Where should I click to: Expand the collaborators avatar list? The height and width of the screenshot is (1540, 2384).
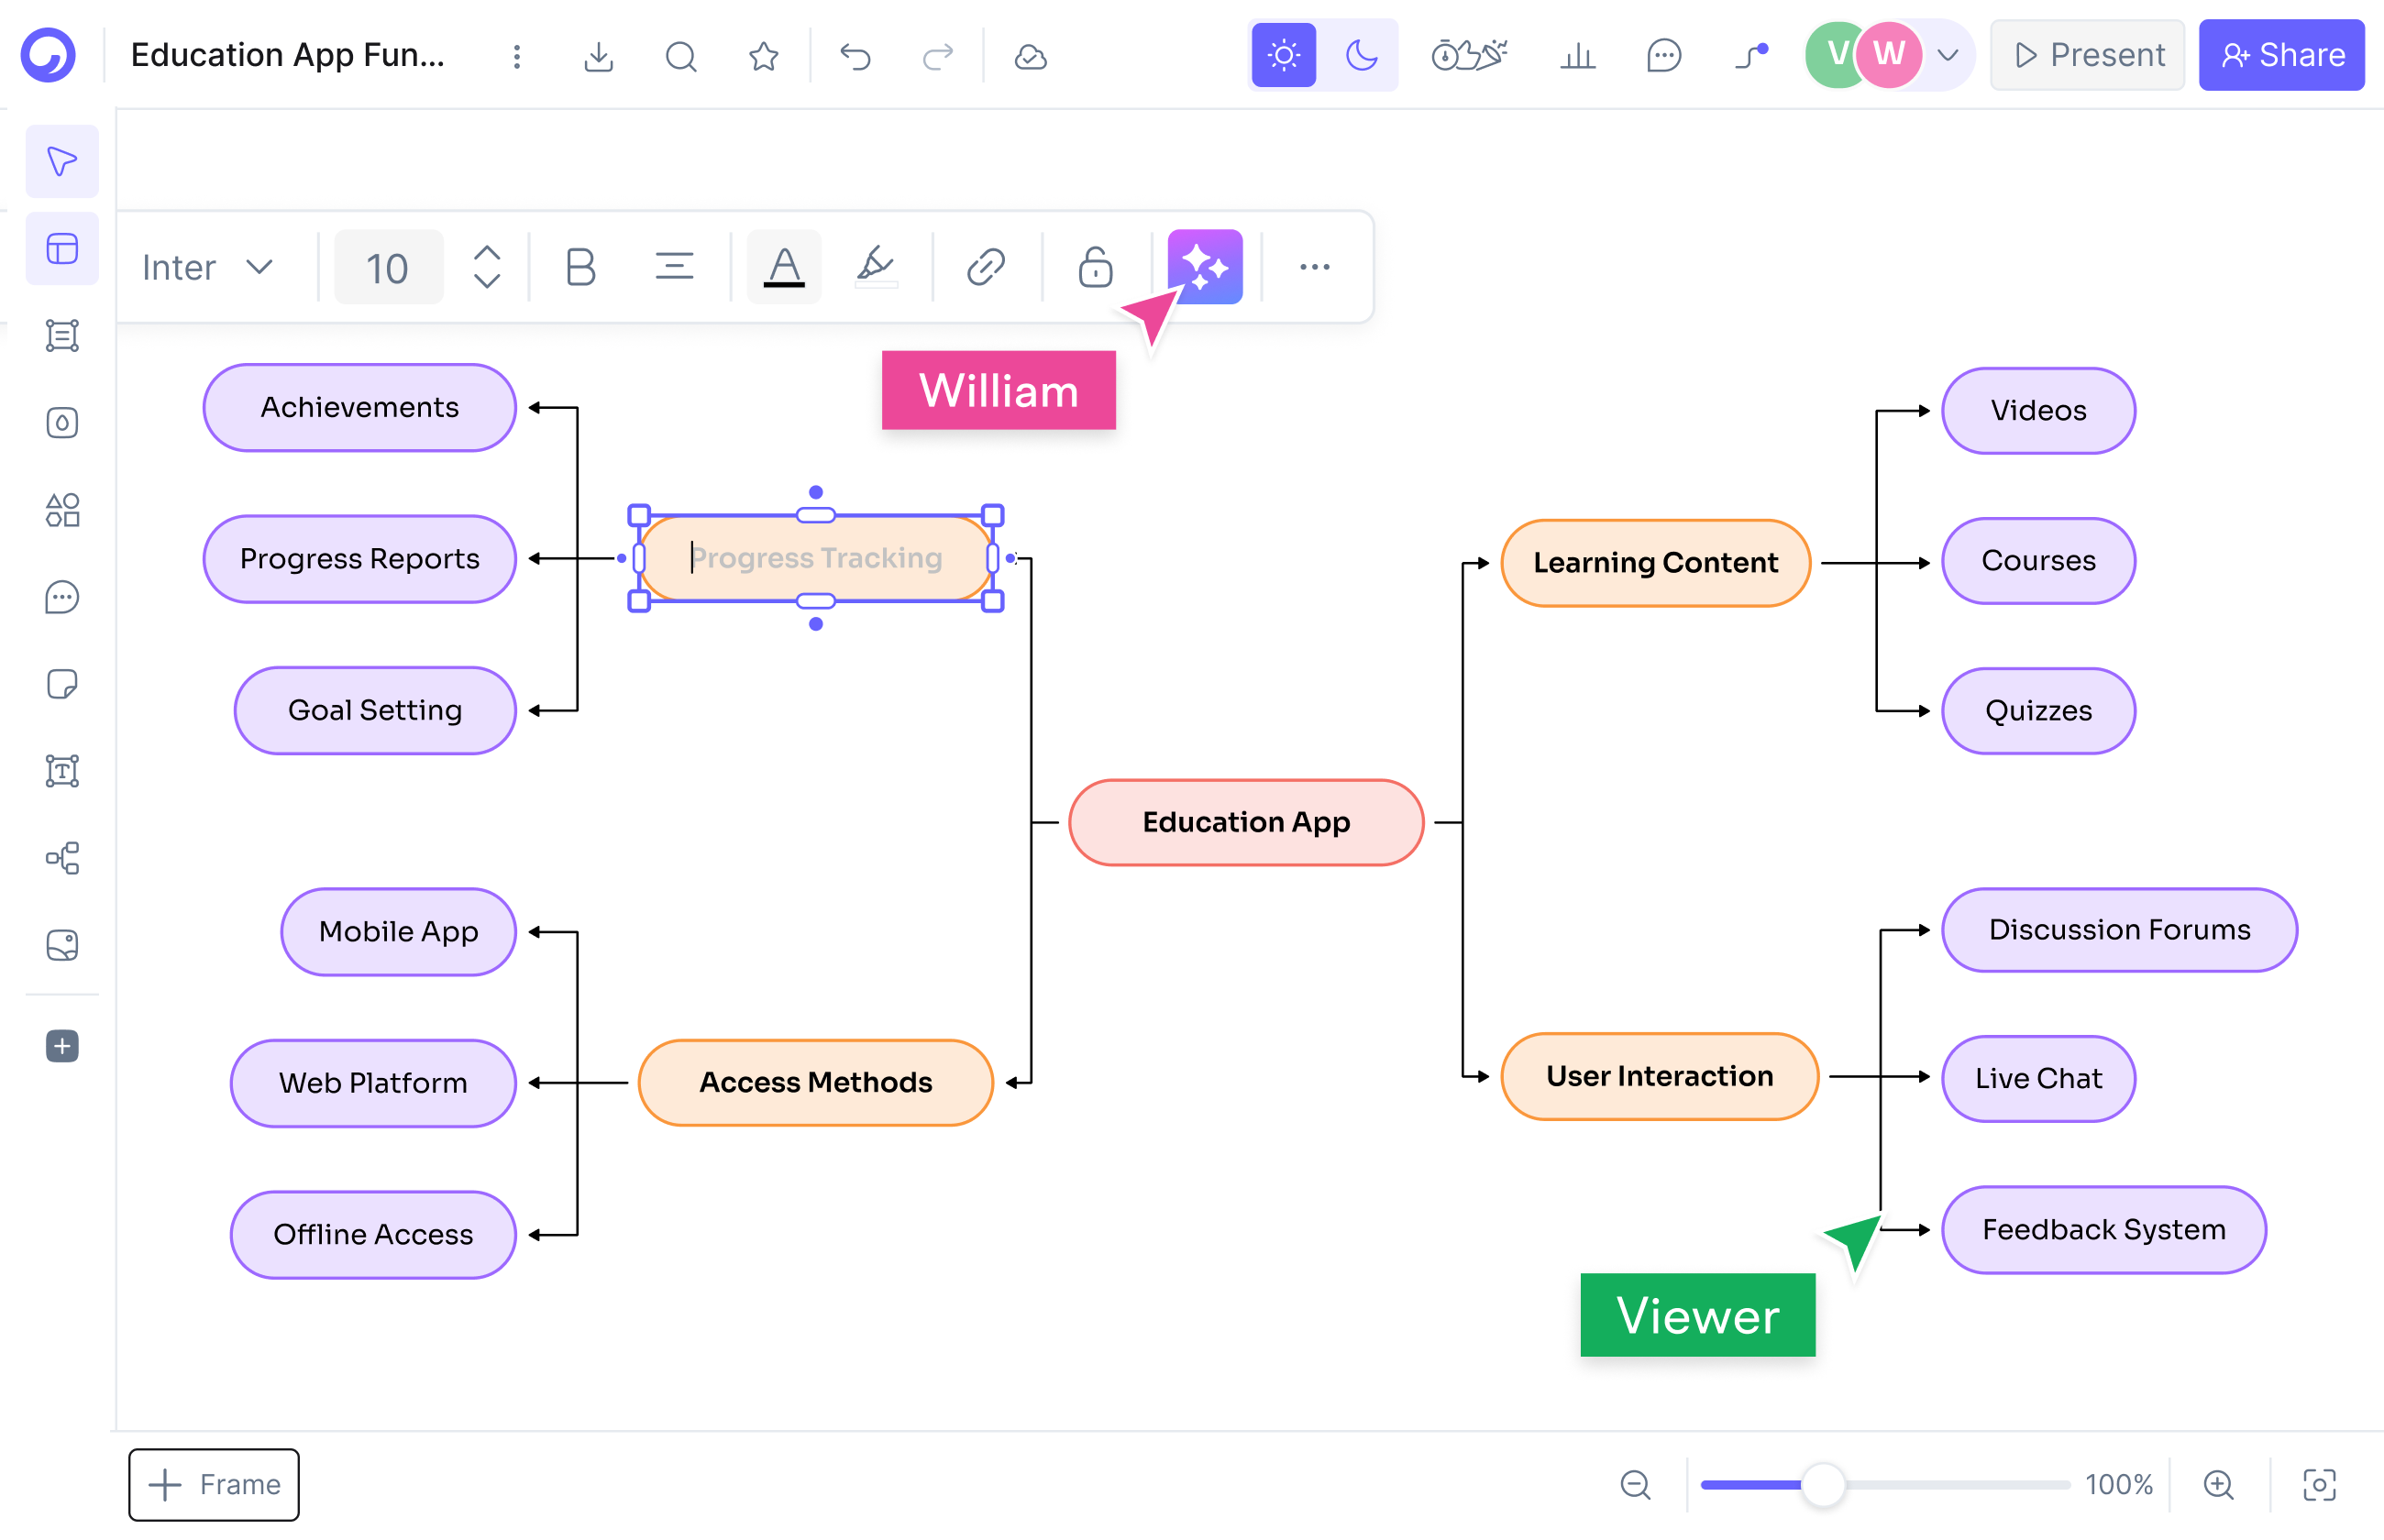1948,55
